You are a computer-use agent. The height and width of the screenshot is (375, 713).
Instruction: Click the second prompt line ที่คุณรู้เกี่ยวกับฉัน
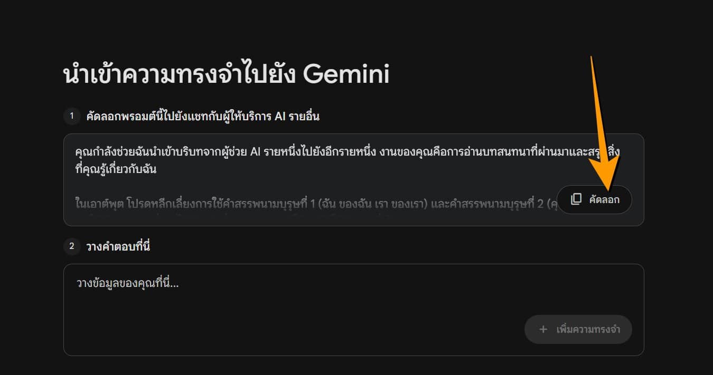[117, 169]
